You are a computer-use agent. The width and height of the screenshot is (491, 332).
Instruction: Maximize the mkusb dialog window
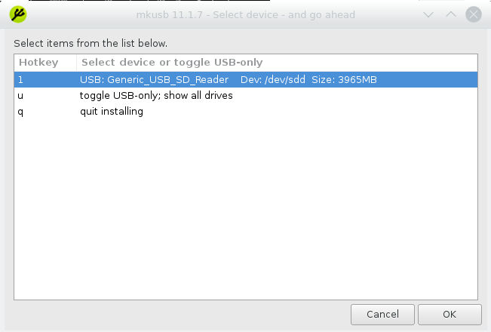[450, 14]
